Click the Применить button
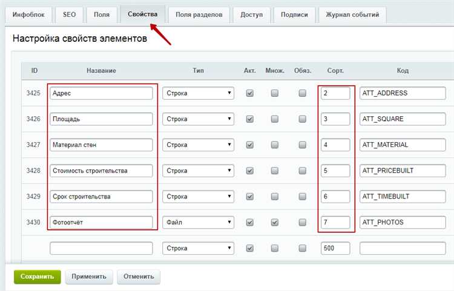 click(x=89, y=276)
